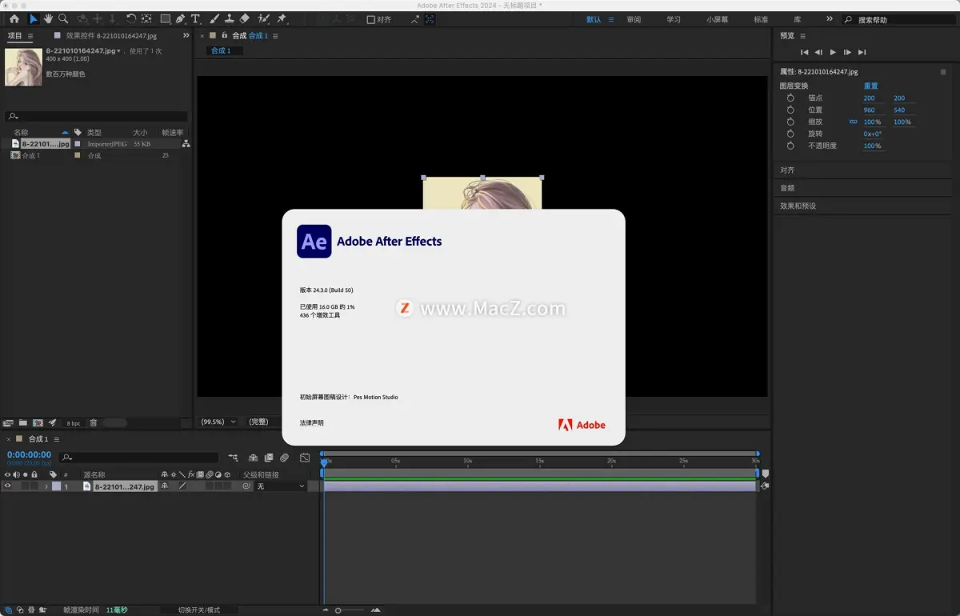Open the 项目 panel menu
Image resolution: width=960 pixels, height=616 pixels.
(x=30, y=36)
